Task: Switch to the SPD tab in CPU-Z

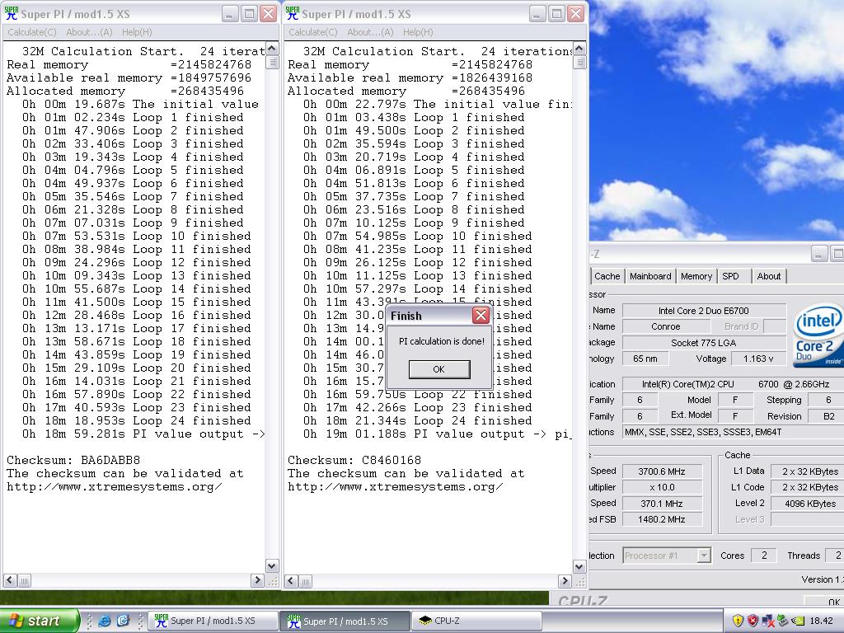Action: click(x=730, y=276)
